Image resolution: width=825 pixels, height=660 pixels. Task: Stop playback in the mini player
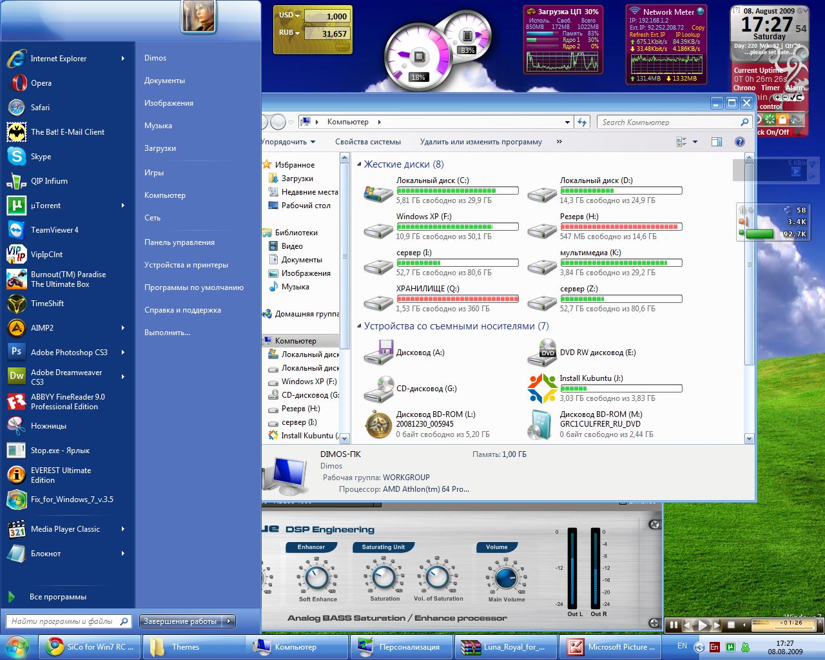pos(731,625)
